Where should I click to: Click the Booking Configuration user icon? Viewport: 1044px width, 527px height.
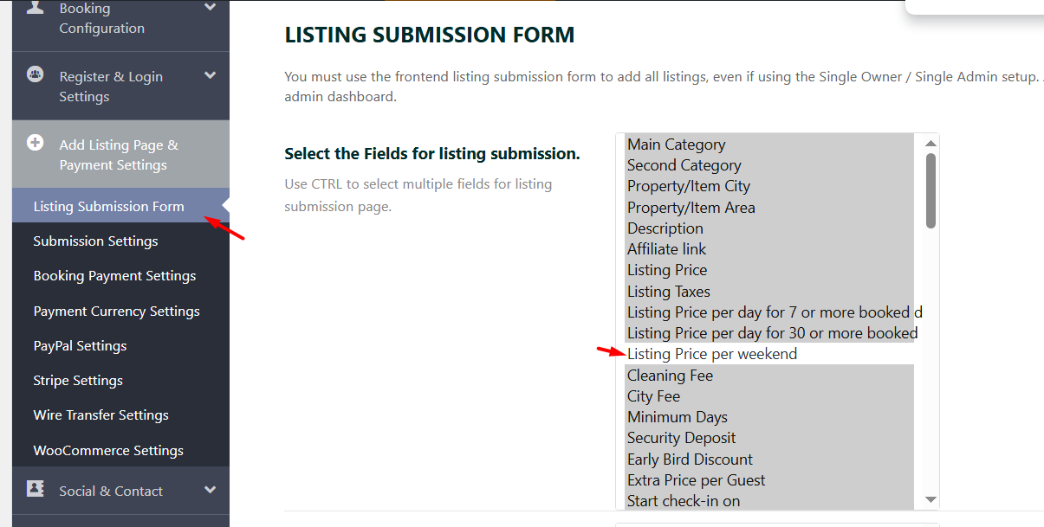[35, 8]
